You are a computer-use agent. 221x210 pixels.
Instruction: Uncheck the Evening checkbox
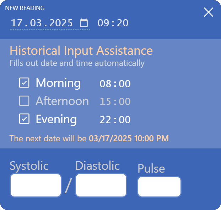coord(24,119)
